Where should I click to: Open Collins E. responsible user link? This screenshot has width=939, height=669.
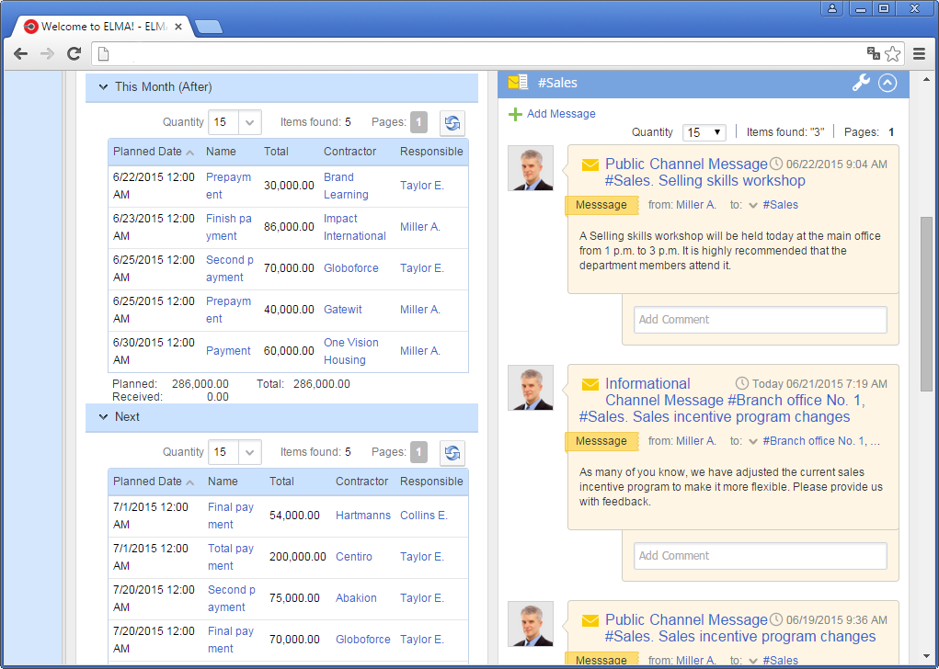coord(423,516)
